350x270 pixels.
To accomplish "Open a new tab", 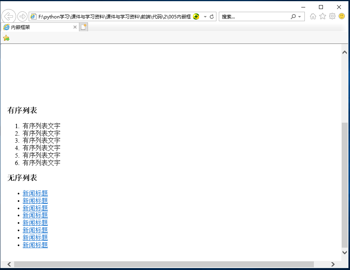I will coord(84,27).
